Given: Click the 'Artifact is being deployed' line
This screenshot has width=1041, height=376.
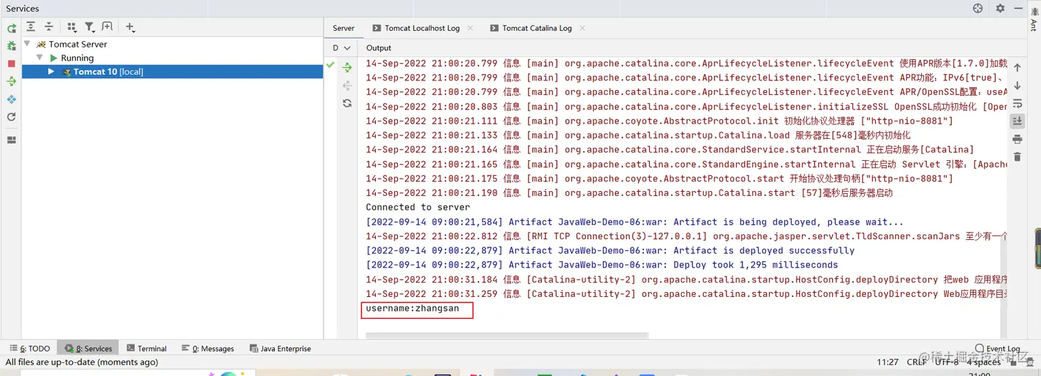Looking at the screenshot, I should click(635, 221).
